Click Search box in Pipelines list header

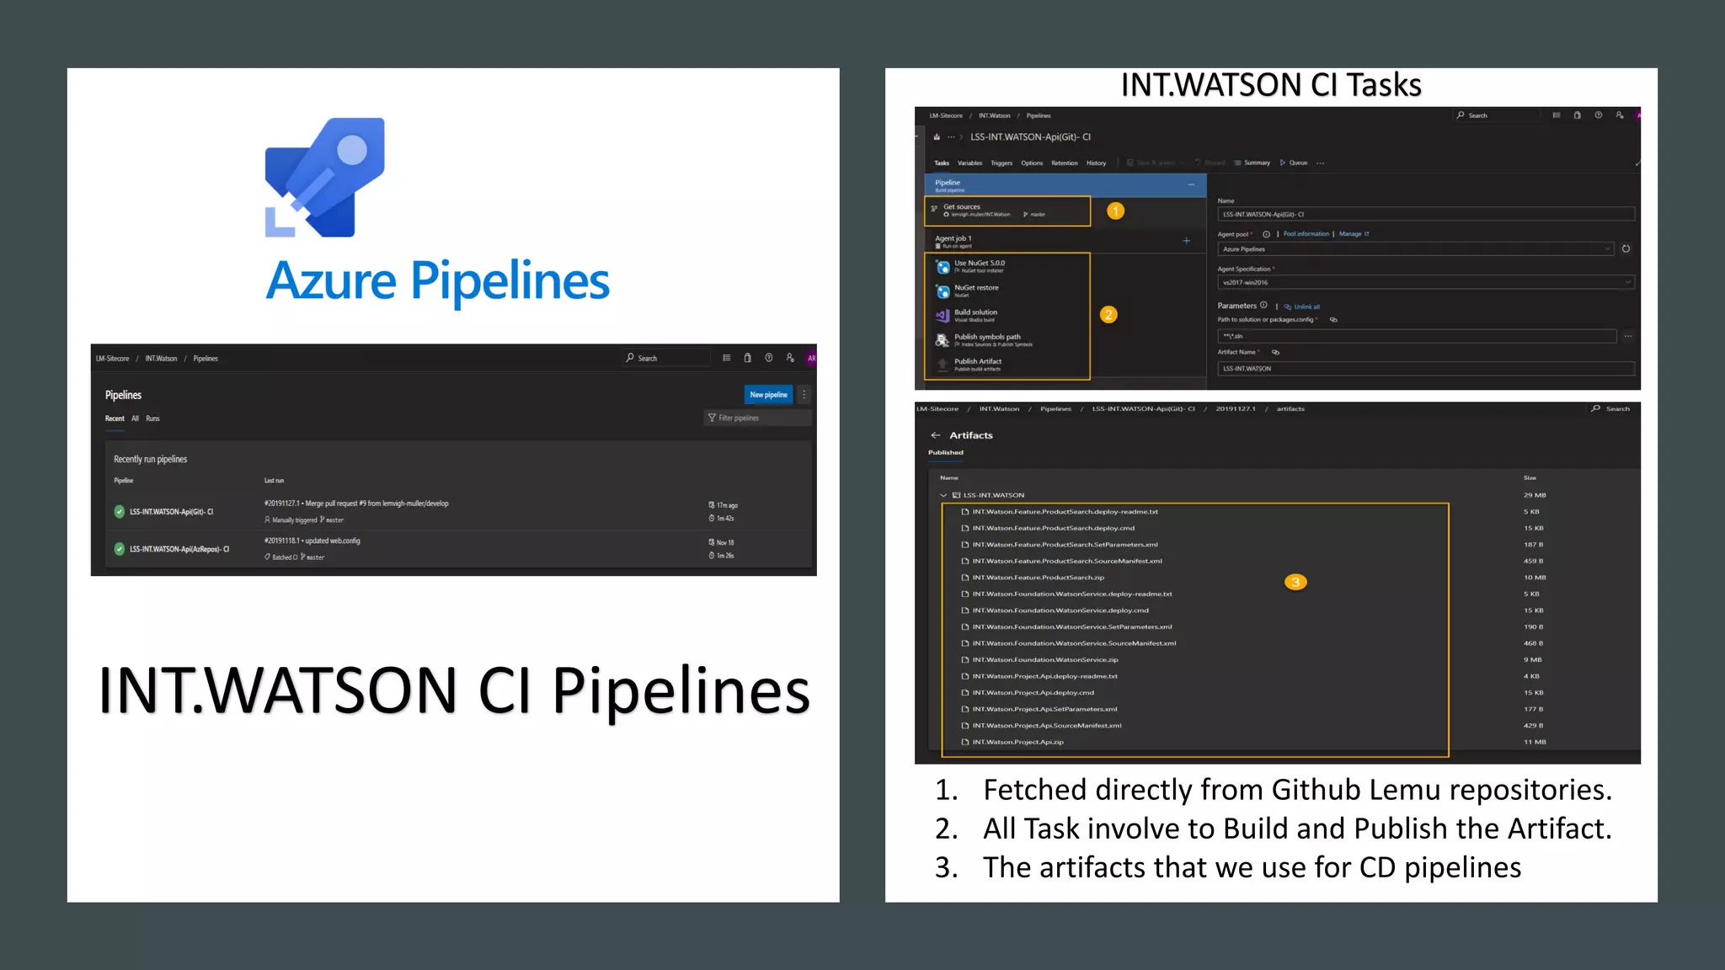(x=666, y=359)
